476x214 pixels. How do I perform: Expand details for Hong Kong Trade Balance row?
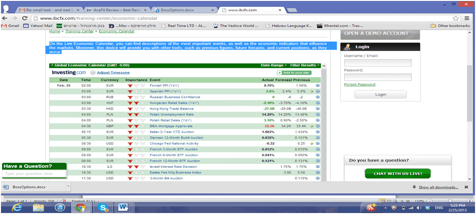317,109
